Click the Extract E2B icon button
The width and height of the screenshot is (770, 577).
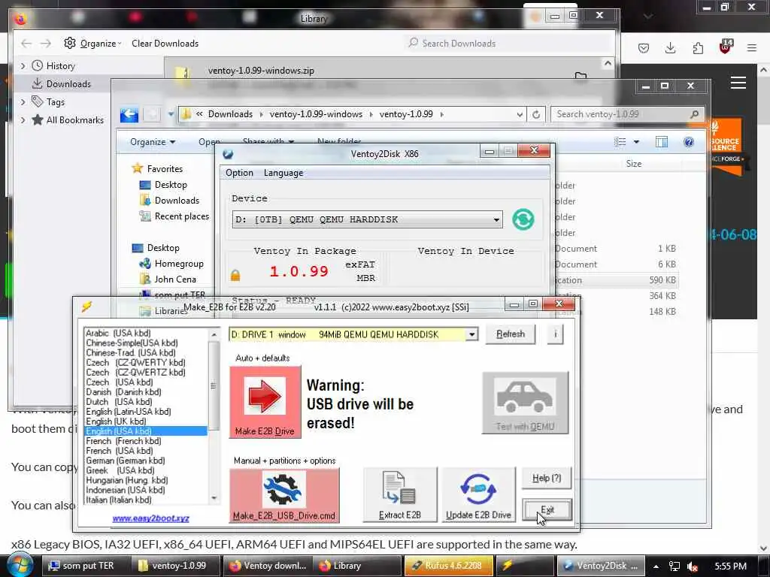pos(400,494)
